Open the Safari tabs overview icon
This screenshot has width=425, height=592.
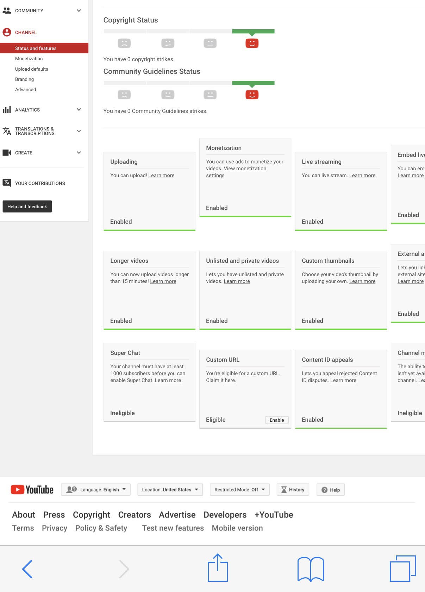(403, 568)
